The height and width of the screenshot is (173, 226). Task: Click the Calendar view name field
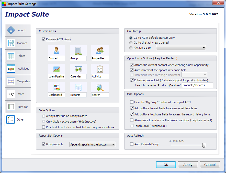click(x=78, y=76)
